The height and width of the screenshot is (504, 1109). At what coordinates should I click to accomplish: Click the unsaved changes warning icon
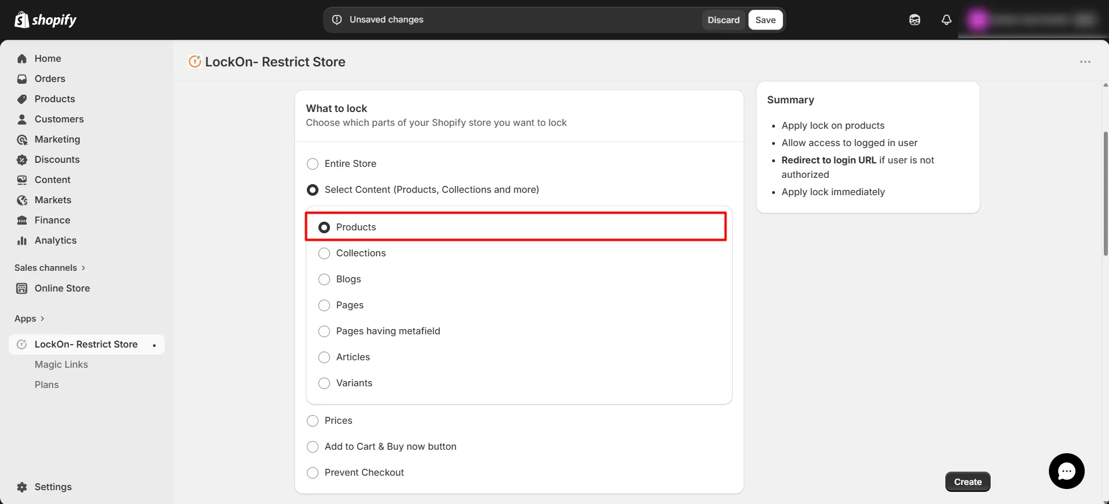point(337,20)
